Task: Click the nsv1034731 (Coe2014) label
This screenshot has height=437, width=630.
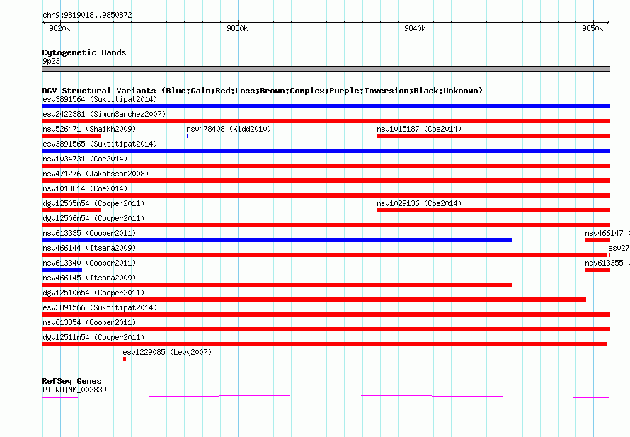Action: [x=85, y=159]
